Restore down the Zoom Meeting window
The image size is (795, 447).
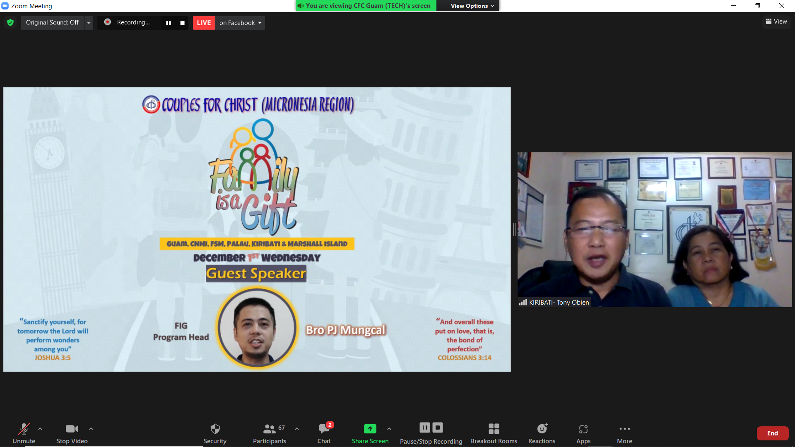pyautogui.click(x=757, y=6)
